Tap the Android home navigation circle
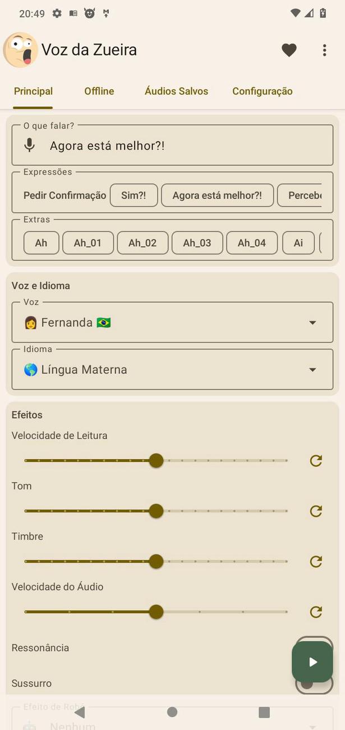This screenshot has height=730, width=345. pyautogui.click(x=172, y=711)
